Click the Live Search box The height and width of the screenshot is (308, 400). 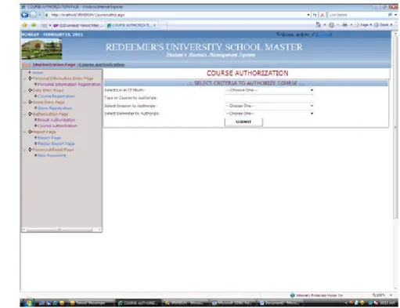click(358, 15)
